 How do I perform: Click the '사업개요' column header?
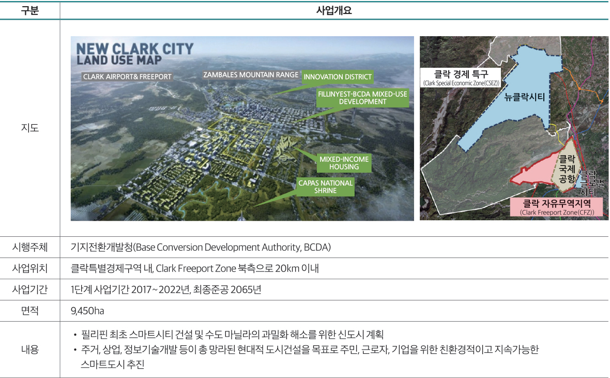(334, 10)
